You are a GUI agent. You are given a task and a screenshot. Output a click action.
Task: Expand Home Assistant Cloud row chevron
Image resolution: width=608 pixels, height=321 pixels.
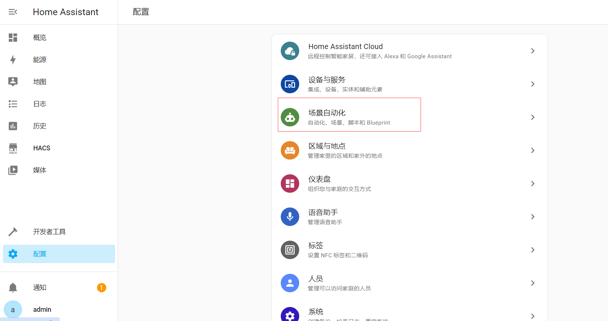(x=533, y=51)
